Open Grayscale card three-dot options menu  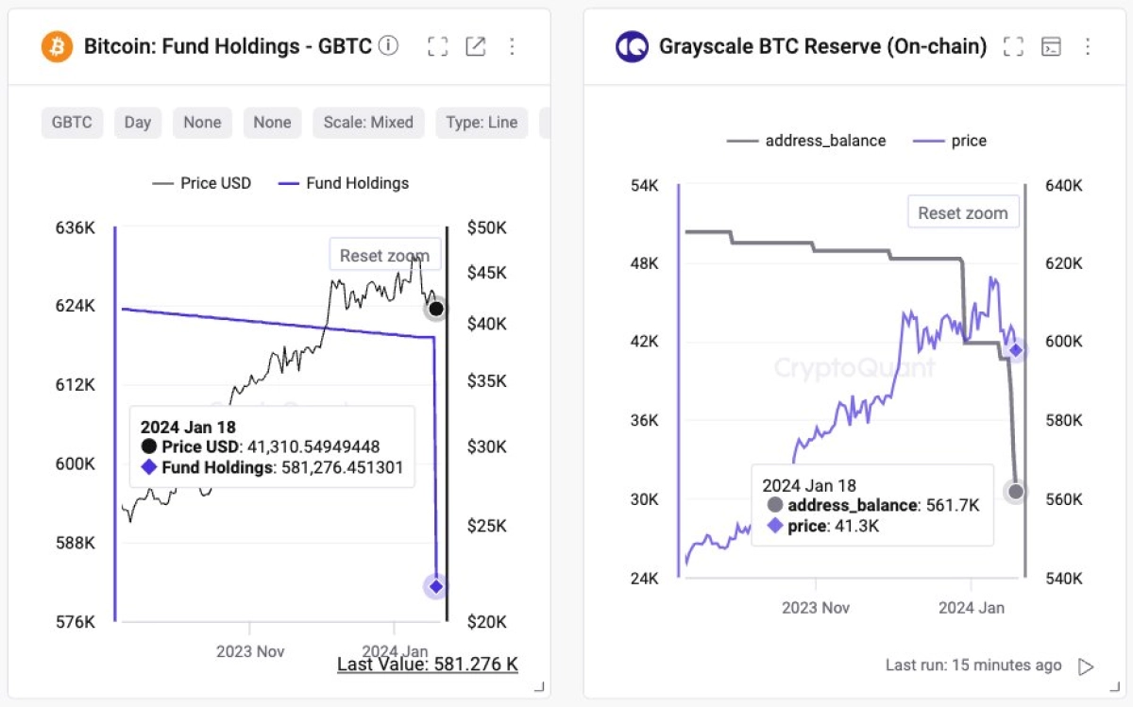click(1088, 46)
